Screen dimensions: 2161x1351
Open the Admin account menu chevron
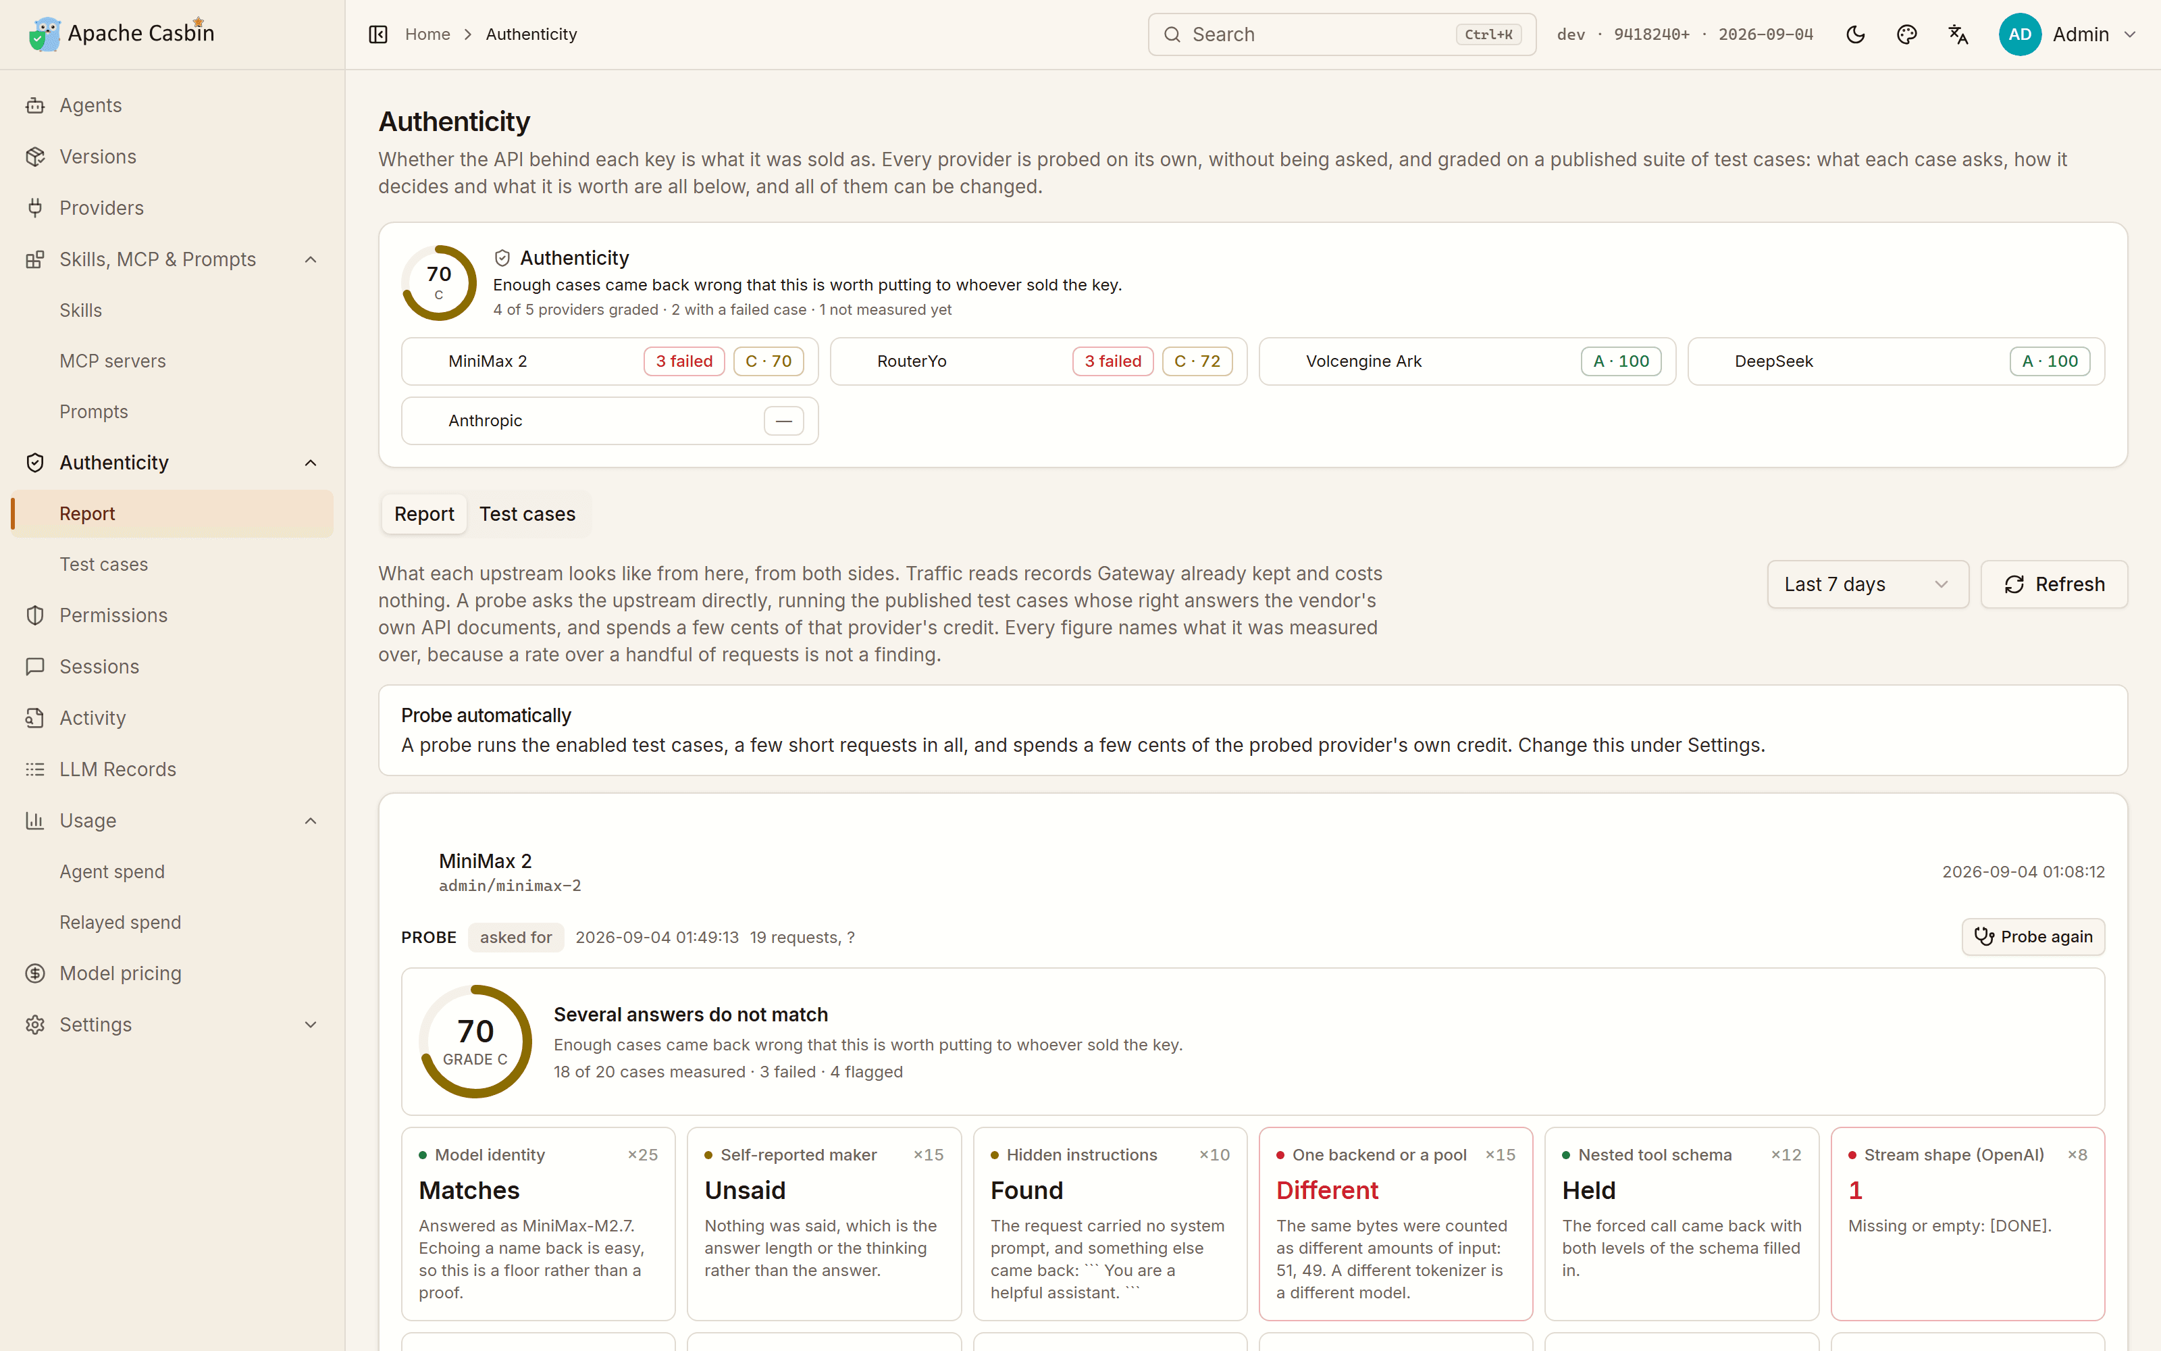click(2130, 34)
